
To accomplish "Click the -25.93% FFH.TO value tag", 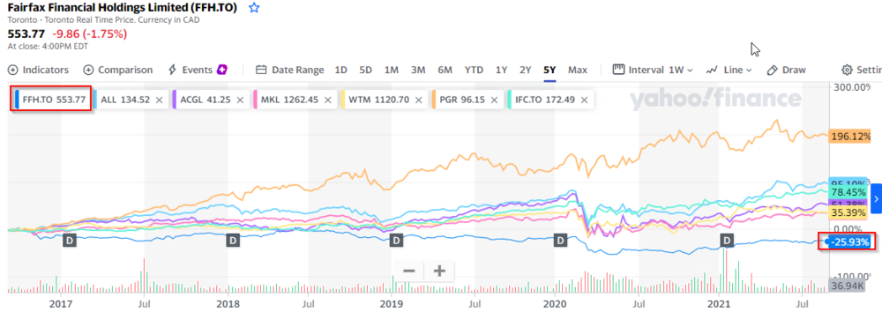I will tap(850, 242).
